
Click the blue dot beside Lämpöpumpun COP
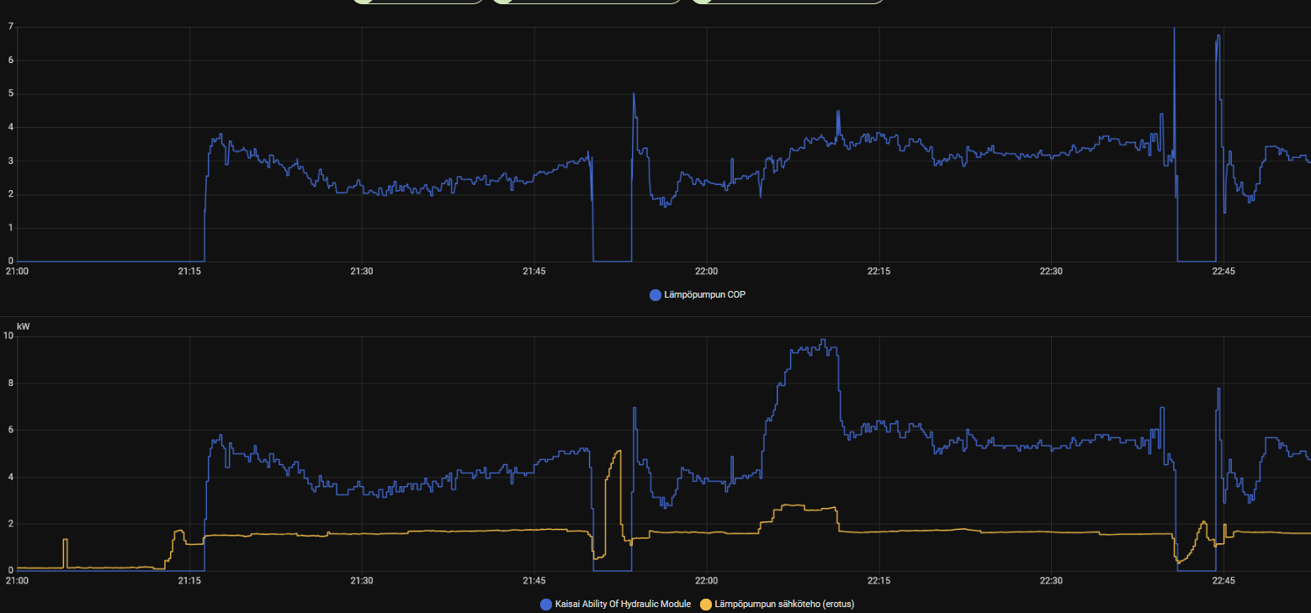[x=655, y=295]
